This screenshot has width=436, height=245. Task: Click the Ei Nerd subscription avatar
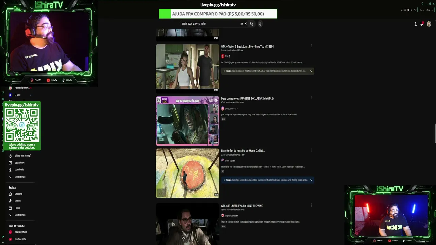point(10,95)
